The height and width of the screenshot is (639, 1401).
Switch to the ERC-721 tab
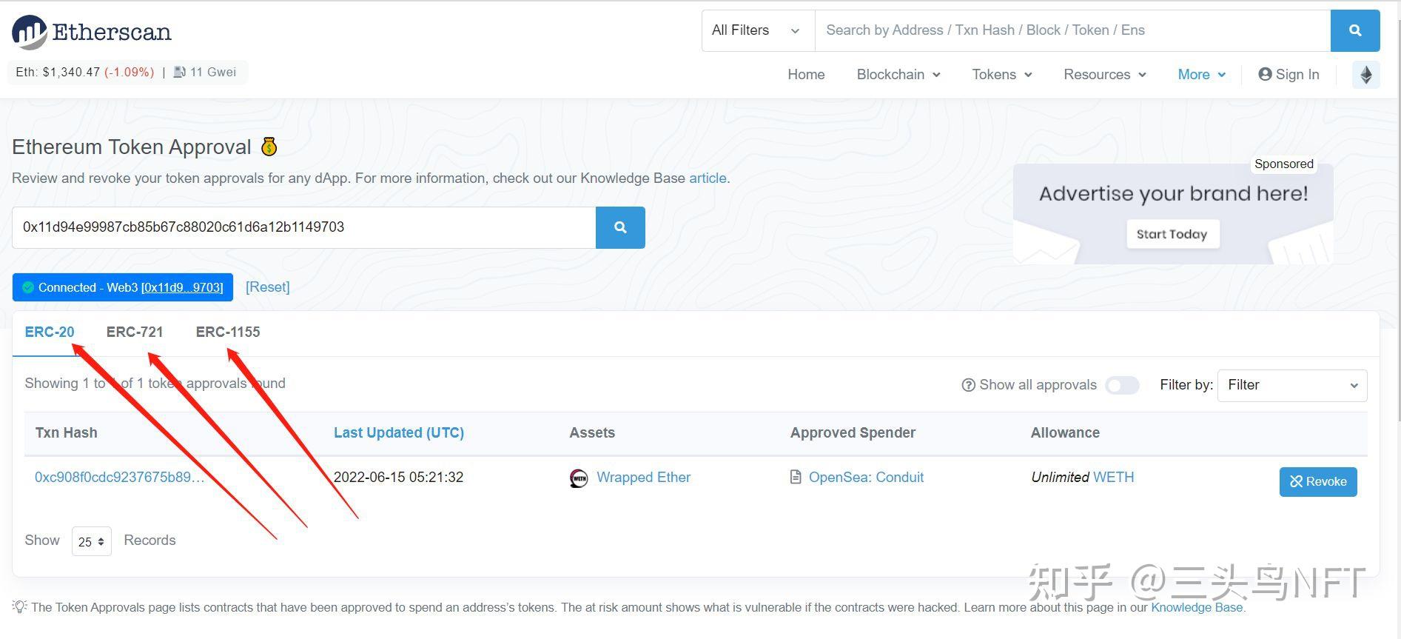point(135,332)
